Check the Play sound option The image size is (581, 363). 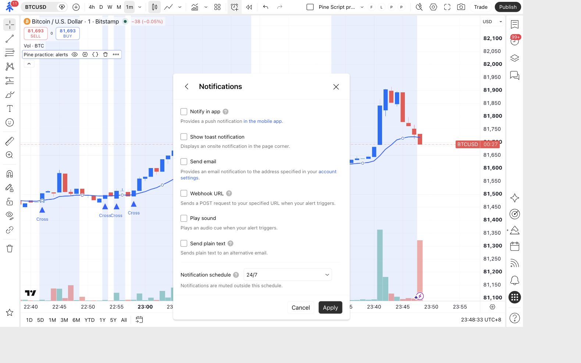tap(184, 218)
